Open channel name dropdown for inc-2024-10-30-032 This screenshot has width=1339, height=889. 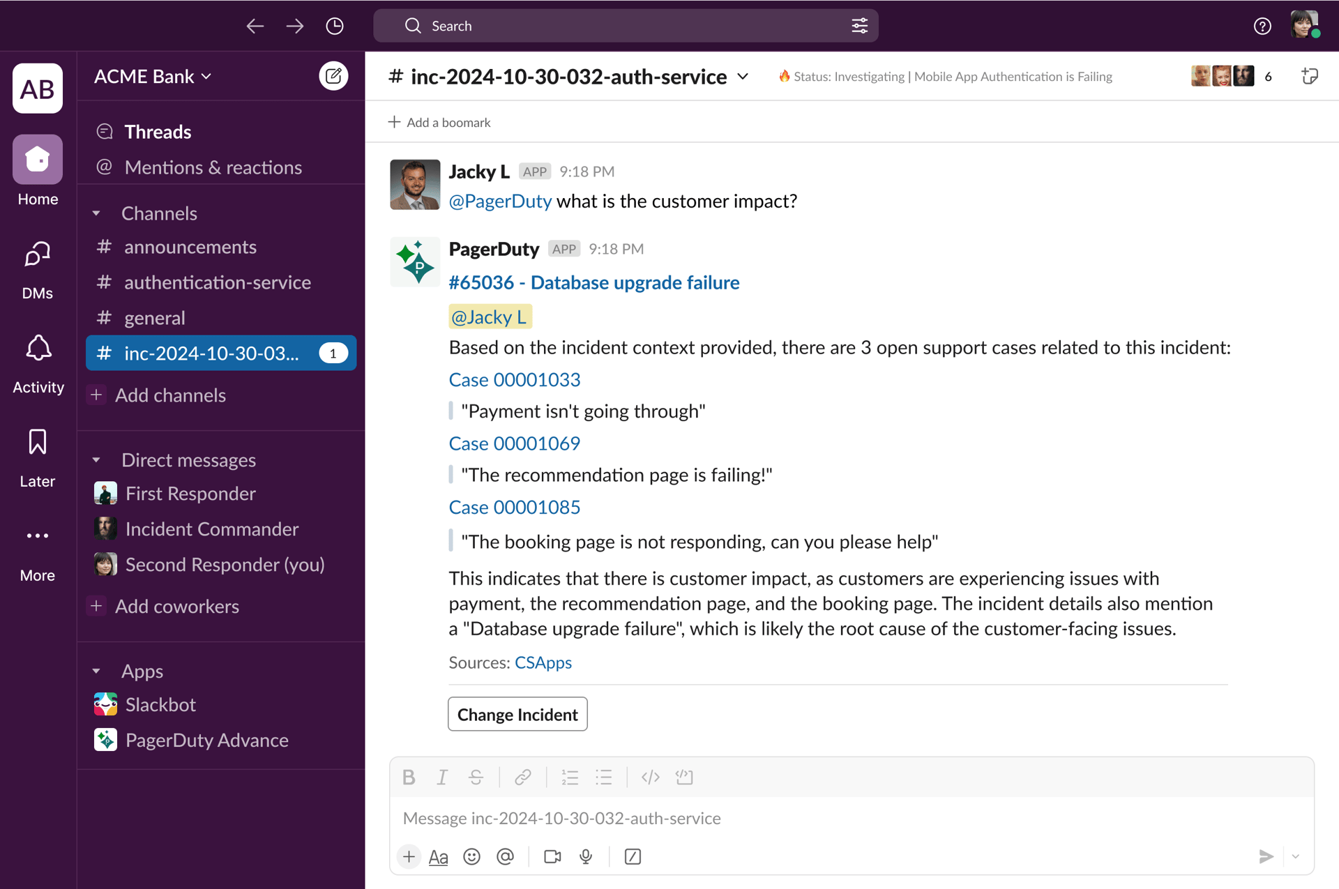pos(742,77)
